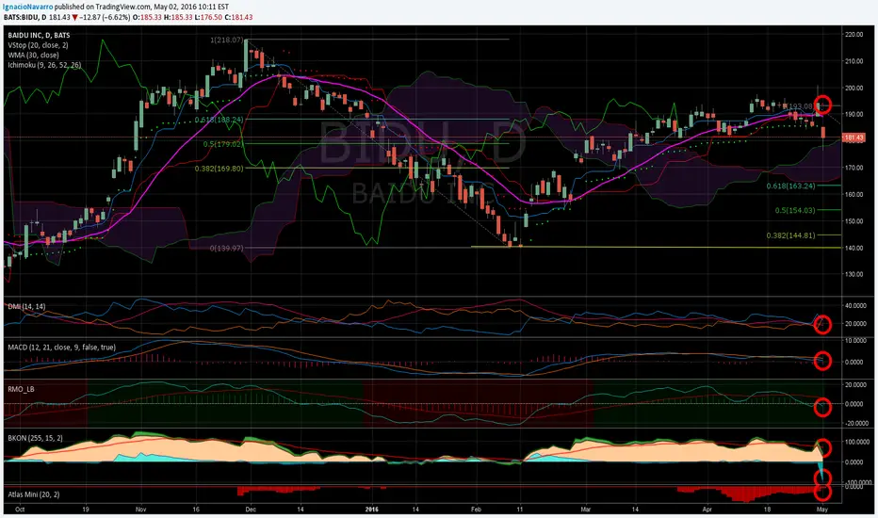Click the 130.00 price axis label

pos(854,274)
